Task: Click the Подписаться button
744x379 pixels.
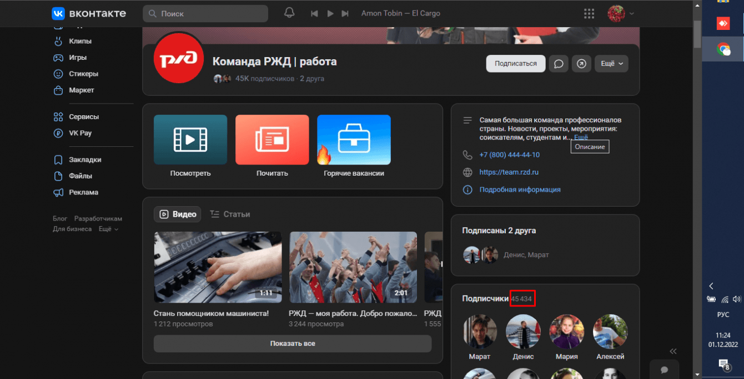Action: click(516, 64)
